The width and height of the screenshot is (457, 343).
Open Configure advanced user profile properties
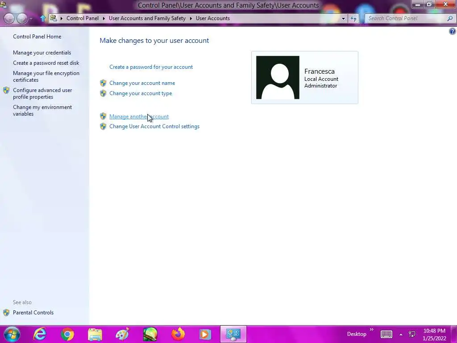tap(42, 93)
